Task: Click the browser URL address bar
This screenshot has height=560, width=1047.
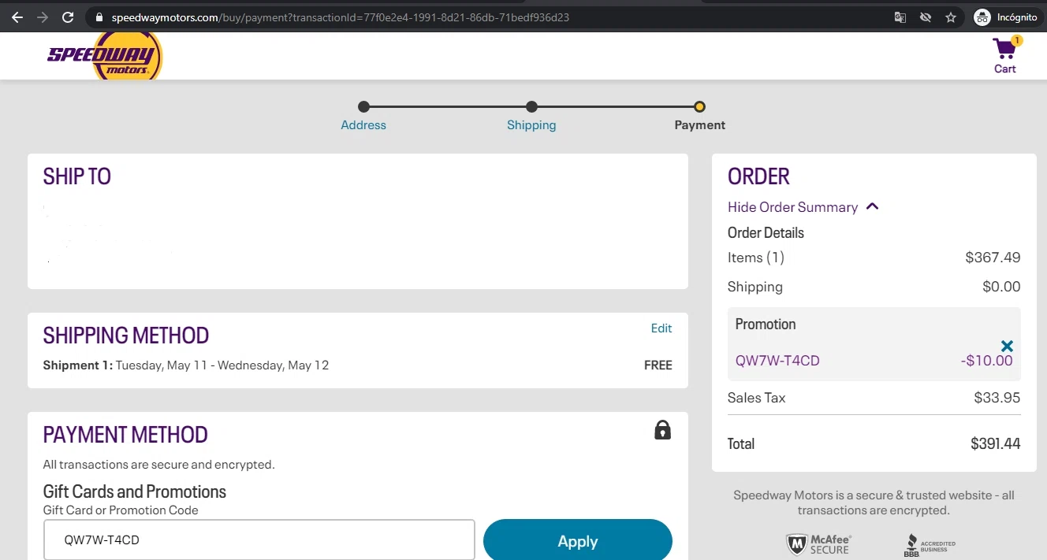Action: point(489,17)
